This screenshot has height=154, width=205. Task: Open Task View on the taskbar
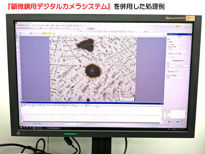(x=27, y=128)
